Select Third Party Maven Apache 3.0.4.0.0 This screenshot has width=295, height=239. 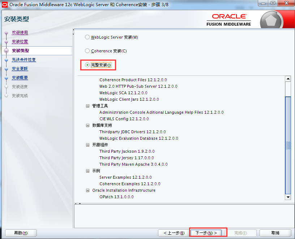pos(133,164)
